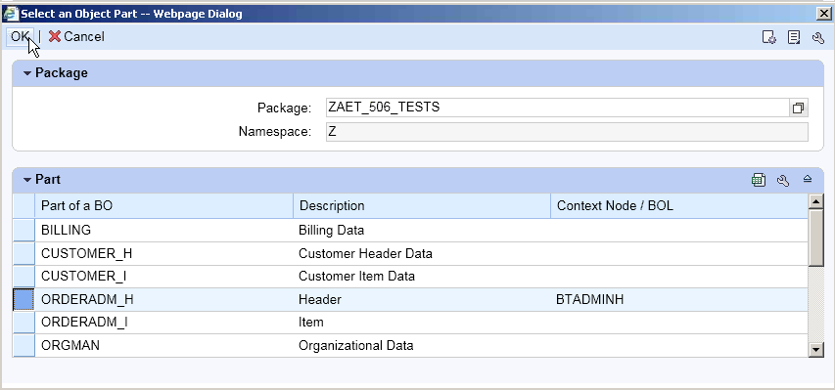Viewport: 835px width, 390px height.
Task: Export Part table to spreadsheet
Action: point(759,180)
